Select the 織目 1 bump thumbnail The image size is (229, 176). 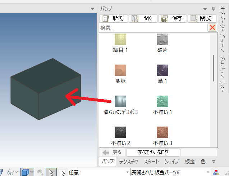pyautogui.click(x=120, y=39)
